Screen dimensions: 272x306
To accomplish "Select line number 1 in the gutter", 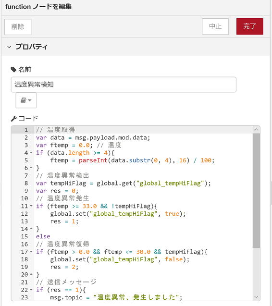I will (x=26, y=130).
